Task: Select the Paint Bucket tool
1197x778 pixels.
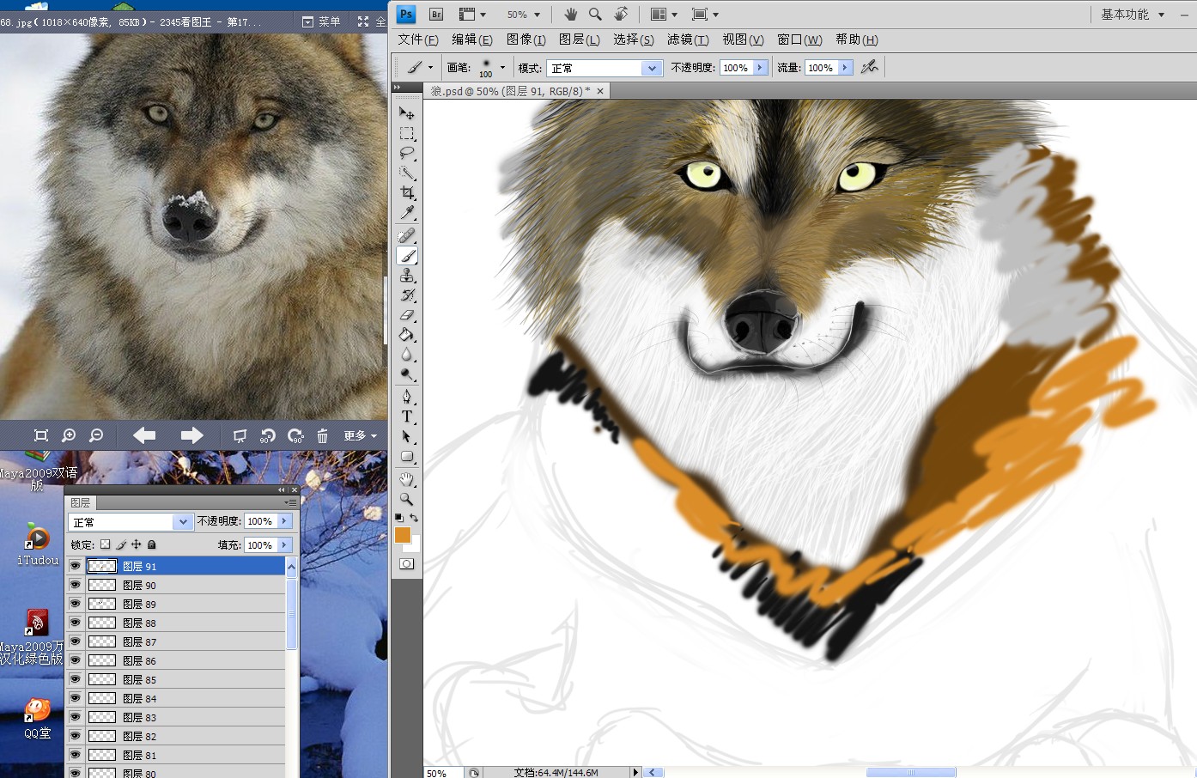Action: pos(407,335)
